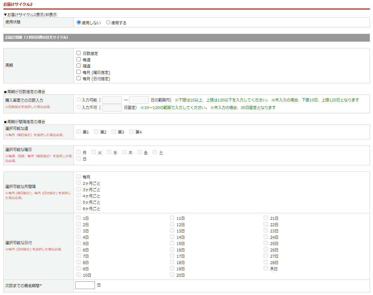Check the 第1 week checkbox
Screen dimensions: 373x295
tap(79, 132)
